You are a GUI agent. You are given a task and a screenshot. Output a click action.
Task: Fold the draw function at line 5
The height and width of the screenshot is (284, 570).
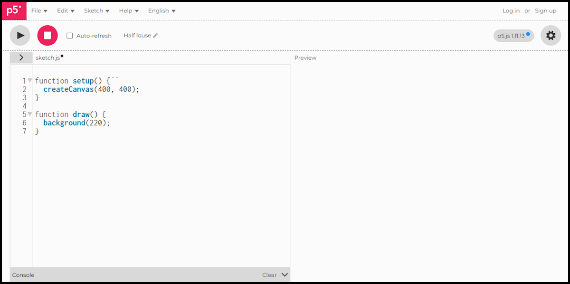tap(30, 114)
